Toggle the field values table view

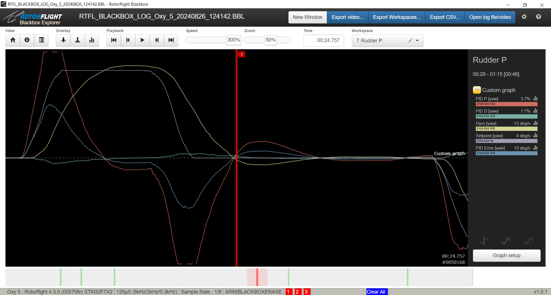[x=41, y=40]
